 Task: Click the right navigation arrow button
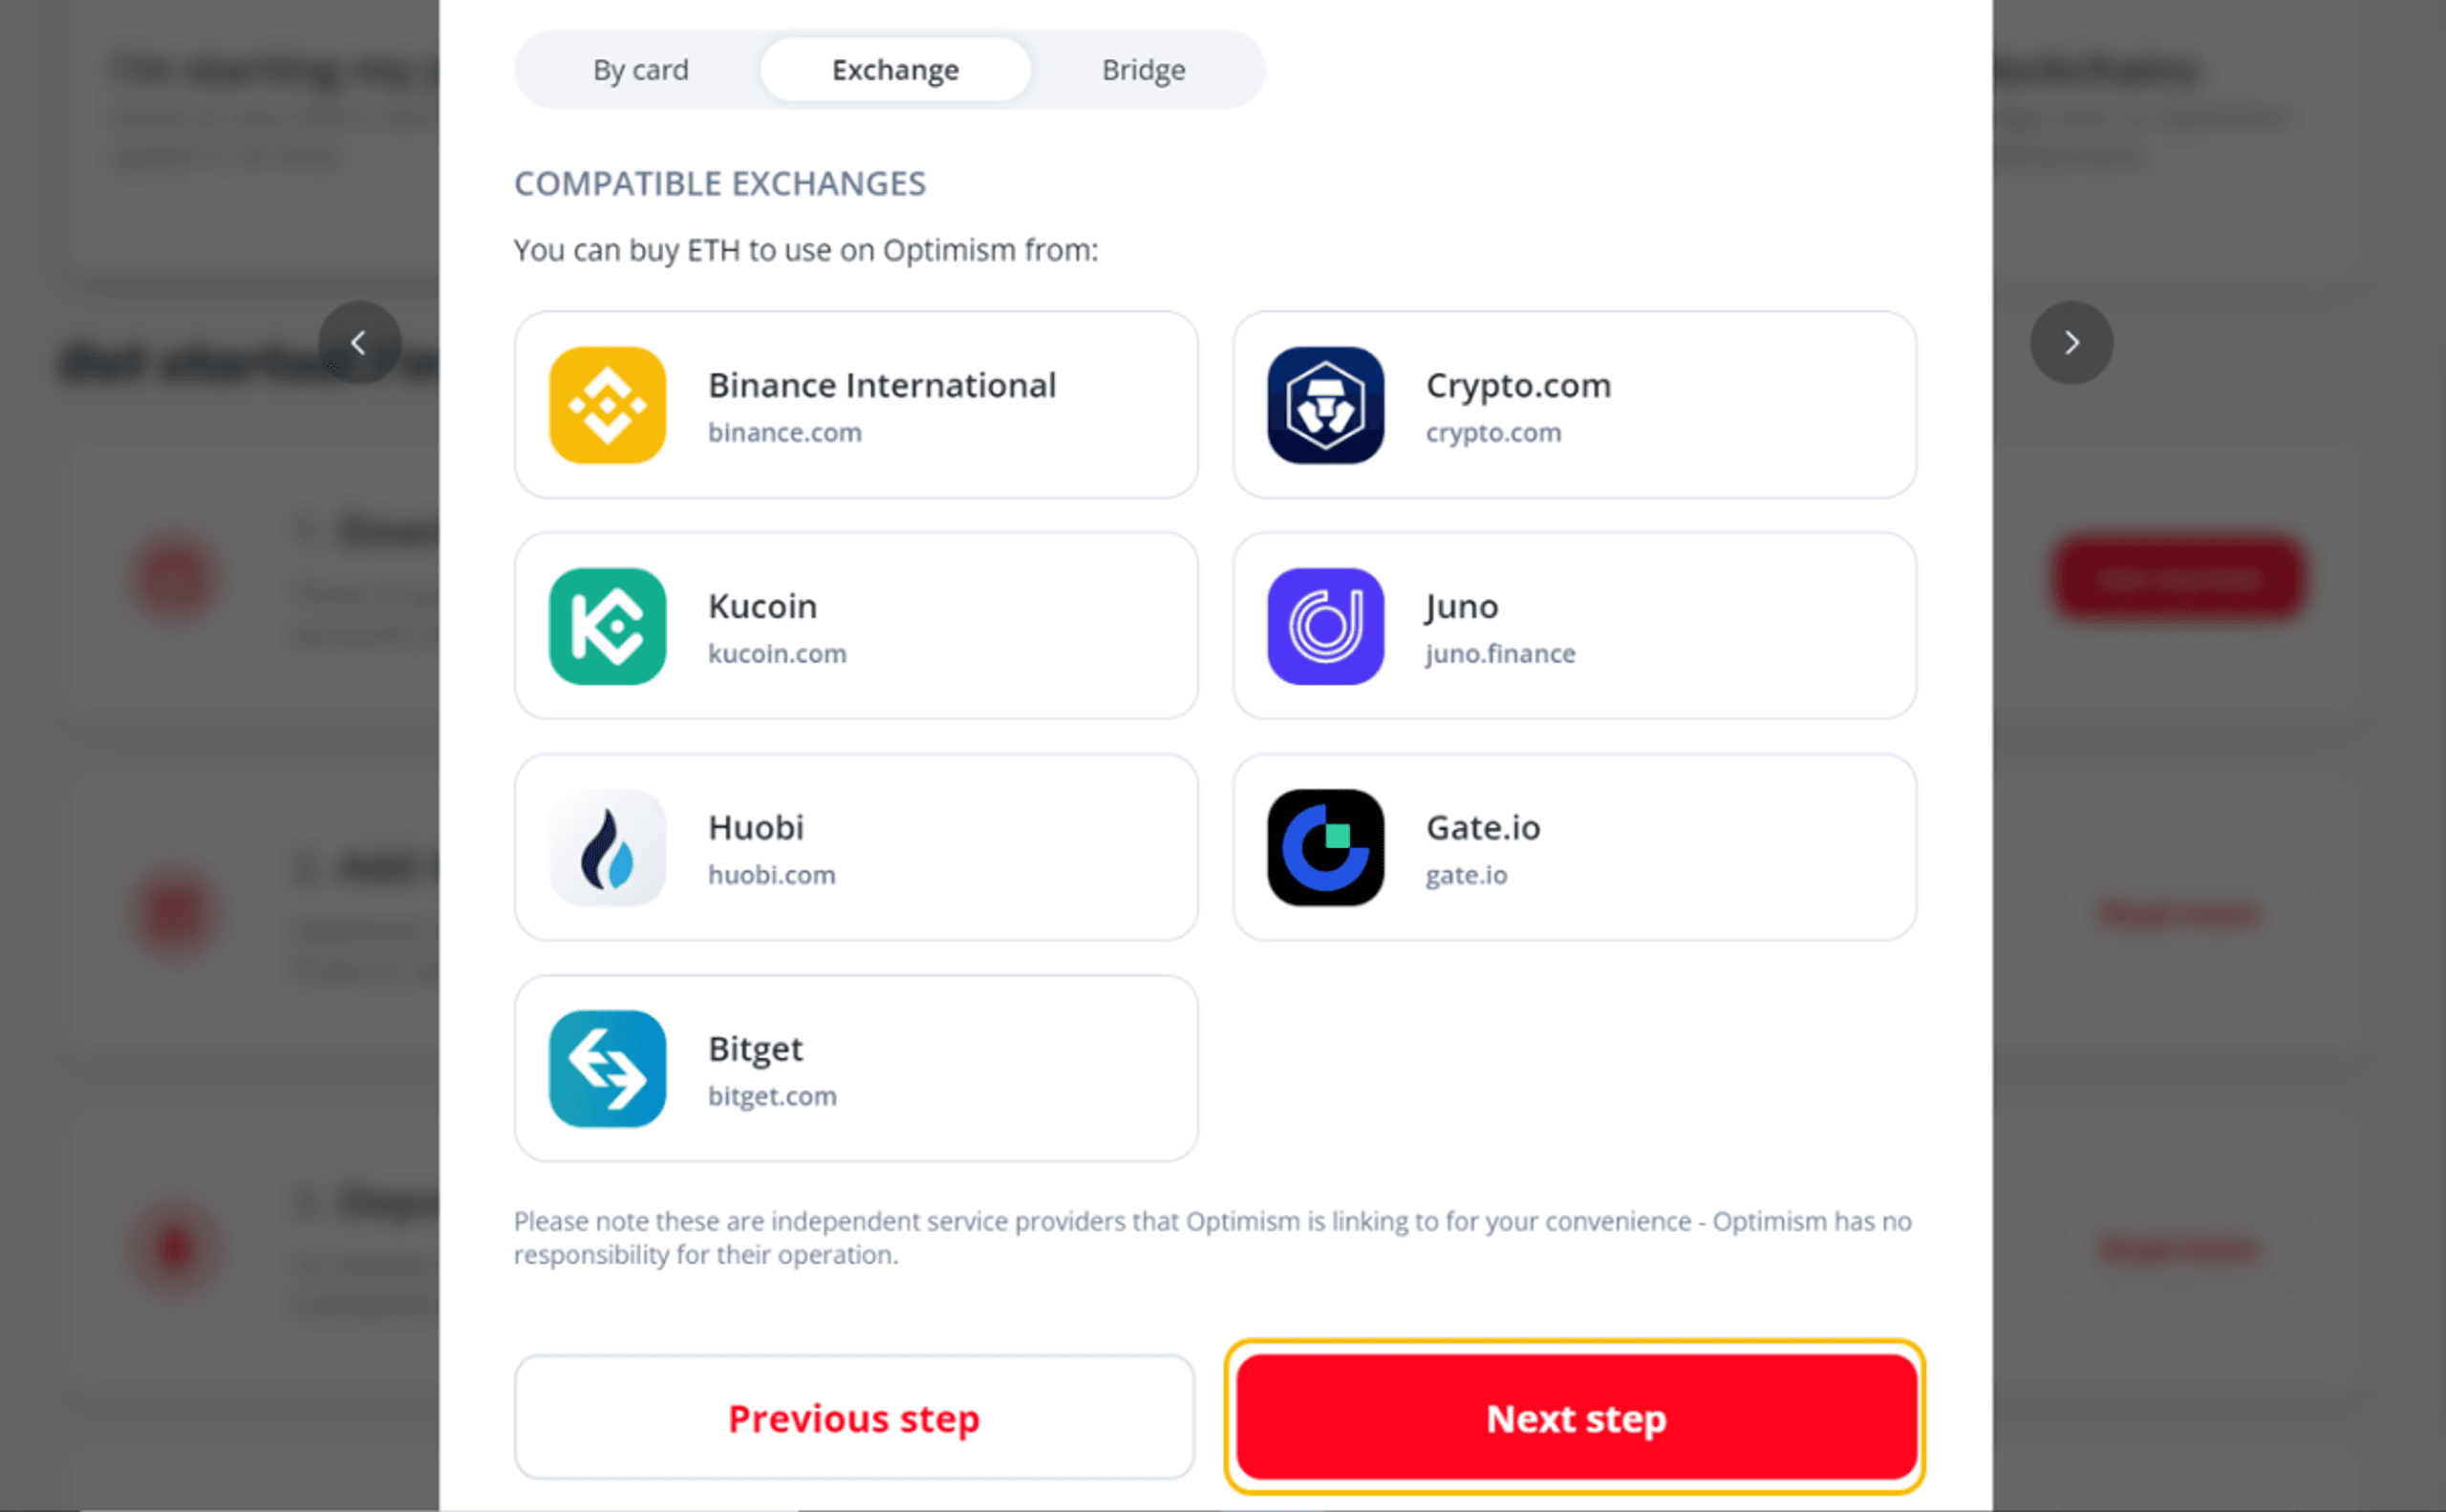pos(2071,344)
